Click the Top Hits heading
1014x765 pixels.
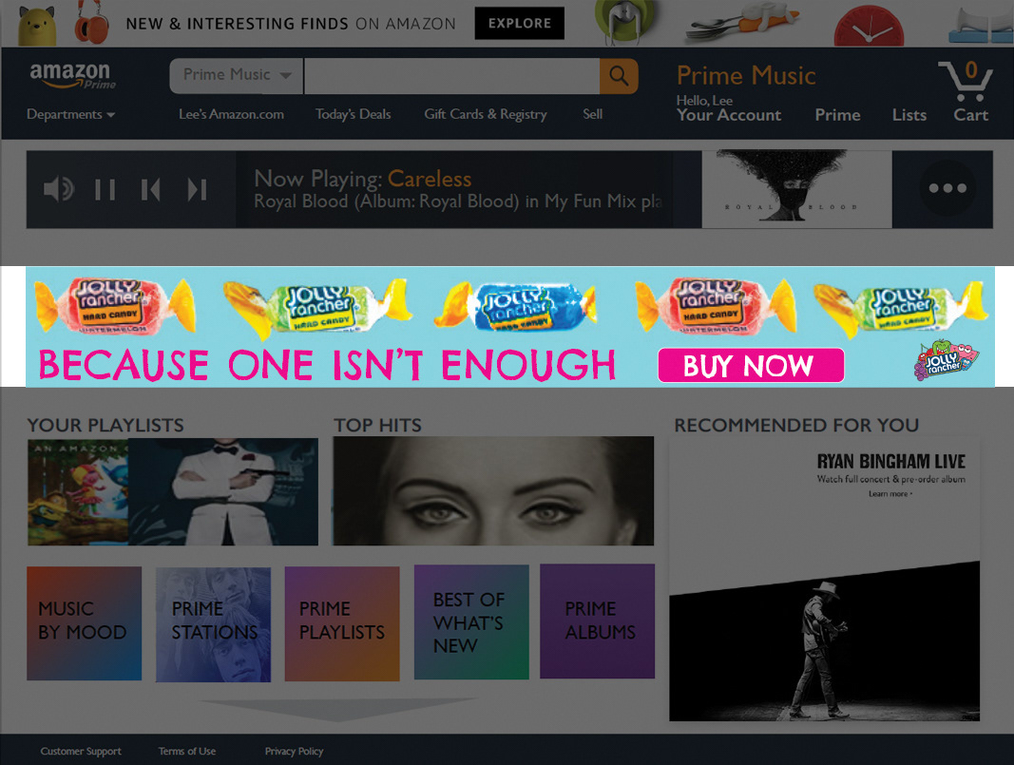pos(377,425)
